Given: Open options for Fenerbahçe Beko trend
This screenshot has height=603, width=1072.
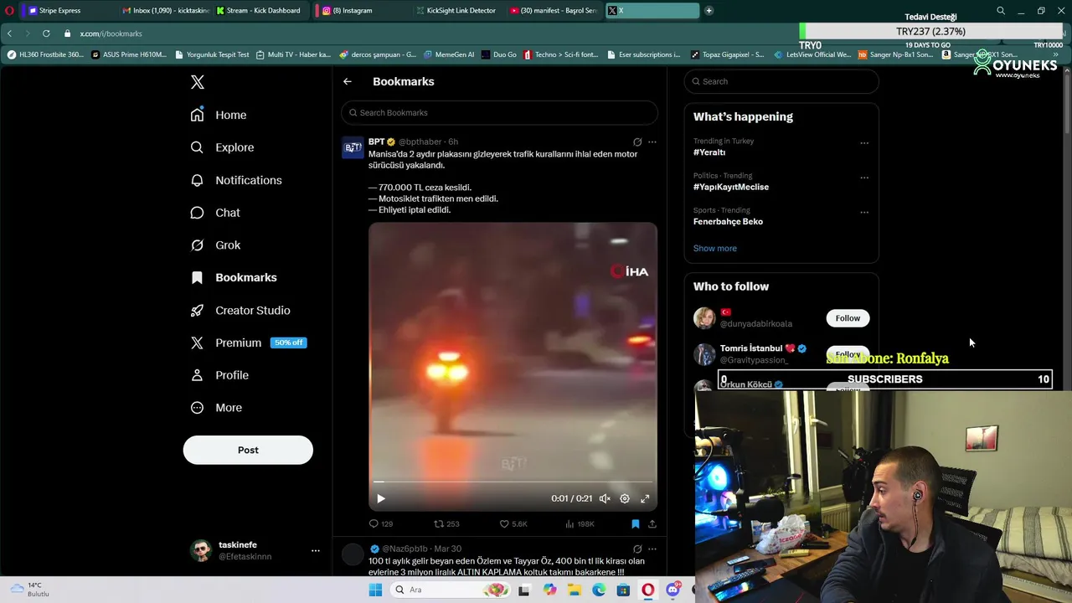Looking at the screenshot, I should click(x=864, y=212).
